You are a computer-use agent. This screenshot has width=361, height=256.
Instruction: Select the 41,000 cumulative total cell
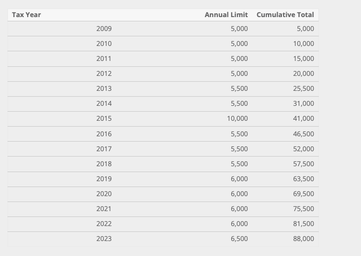pyautogui.click(x=303, y=119)
